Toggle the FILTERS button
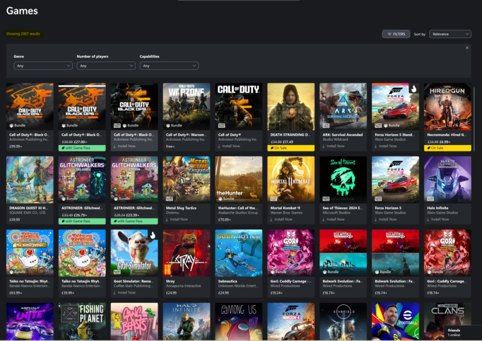Viewport: 482px width, 341px height. (396, 34)
